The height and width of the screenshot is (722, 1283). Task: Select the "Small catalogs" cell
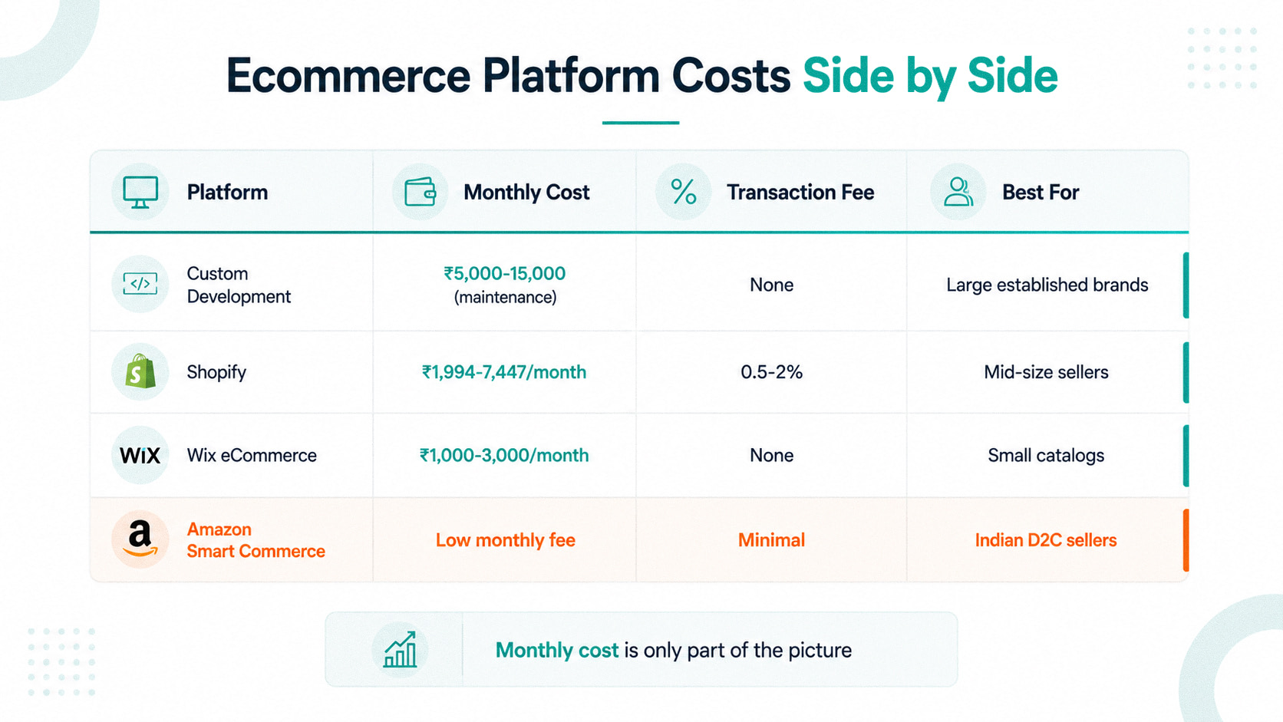(x=1046, y=455)
